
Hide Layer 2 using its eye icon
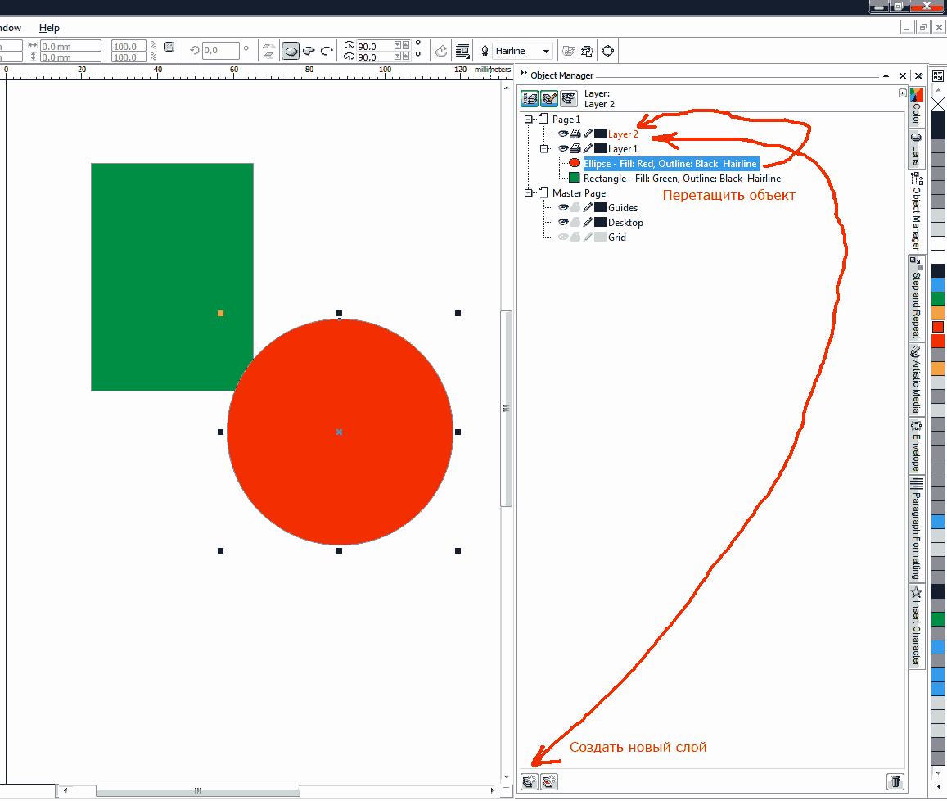pos(563,133)
